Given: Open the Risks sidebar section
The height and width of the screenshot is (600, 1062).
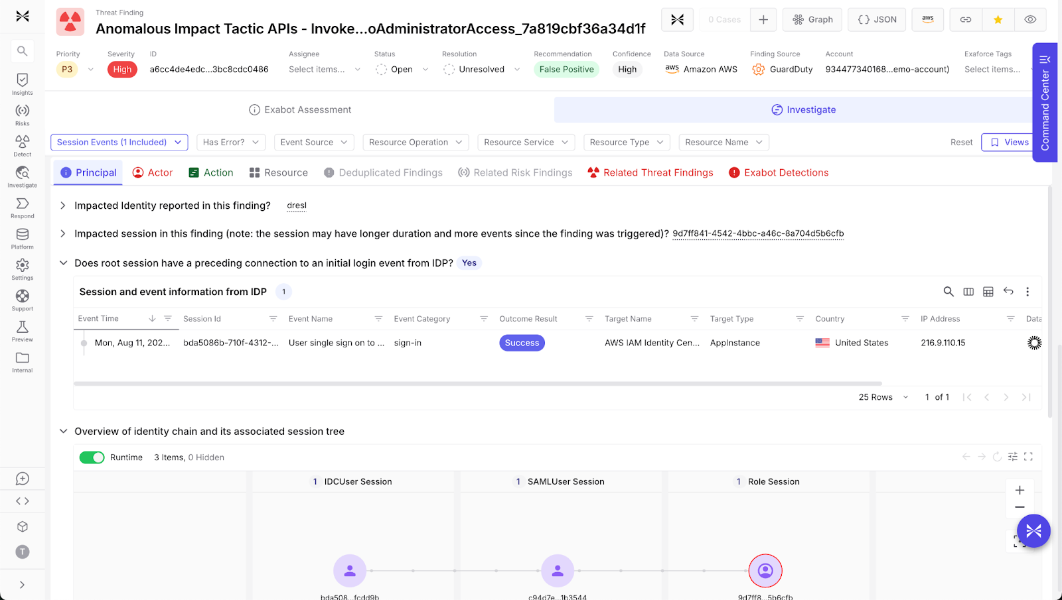Looking at the screenshot, I should (22, 114).
